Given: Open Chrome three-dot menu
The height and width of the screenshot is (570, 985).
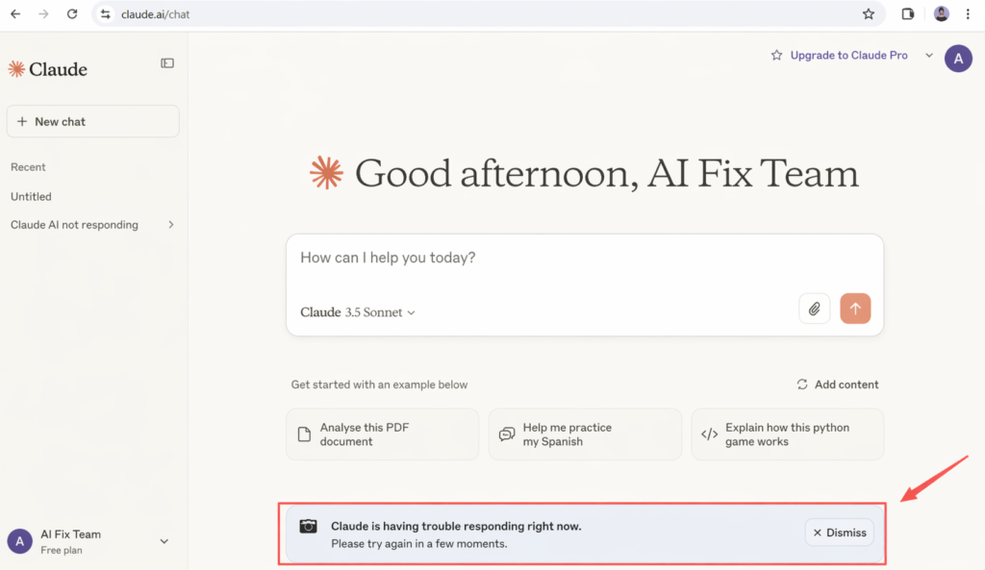Looking at the screenshot, I should tap(968, 14).
